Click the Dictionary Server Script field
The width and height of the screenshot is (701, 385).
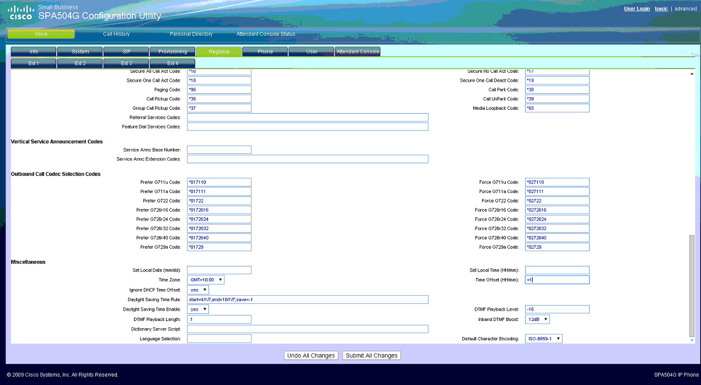(x=308, y=329)
